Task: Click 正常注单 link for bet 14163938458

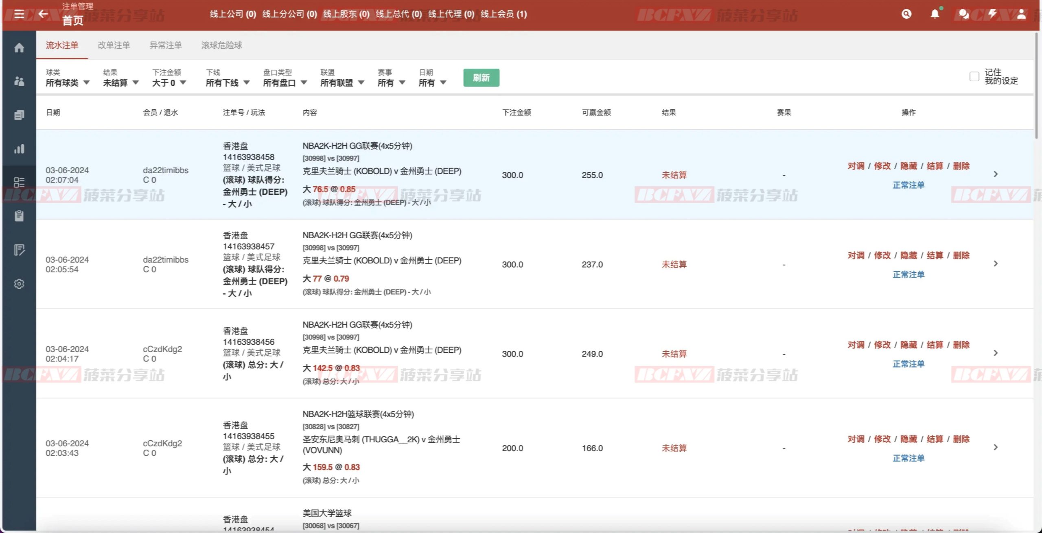Action: tap(908, 185)
